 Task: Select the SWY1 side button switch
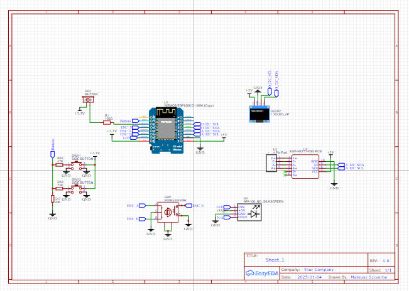pyautogui.click(x=77, y=165)
